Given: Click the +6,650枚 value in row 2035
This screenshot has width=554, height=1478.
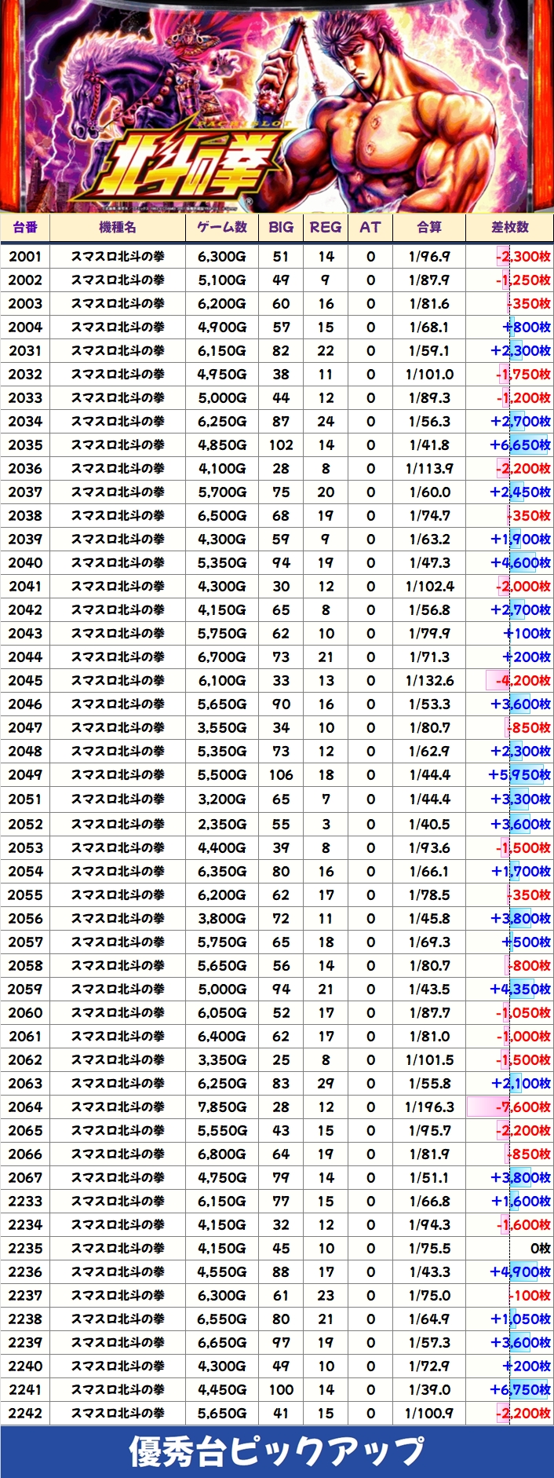Looking at the screenshot, I should [520, 444].
